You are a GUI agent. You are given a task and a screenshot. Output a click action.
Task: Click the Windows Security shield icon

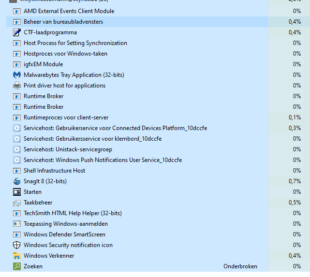pos(17,245)
